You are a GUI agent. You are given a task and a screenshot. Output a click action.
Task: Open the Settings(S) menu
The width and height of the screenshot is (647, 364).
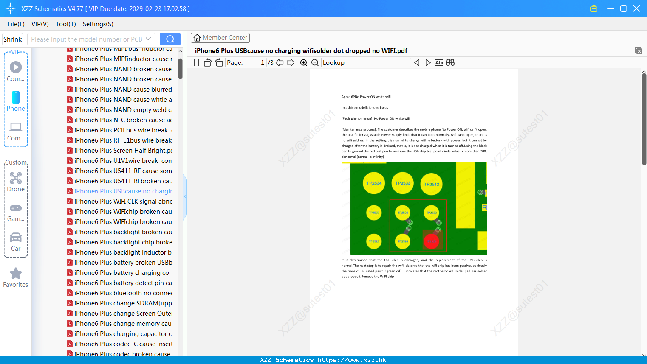98,24
